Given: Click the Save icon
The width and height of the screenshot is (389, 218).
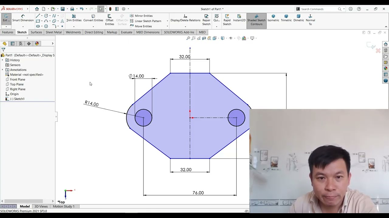Looking at the screenshot, I should tap(63, 9).
